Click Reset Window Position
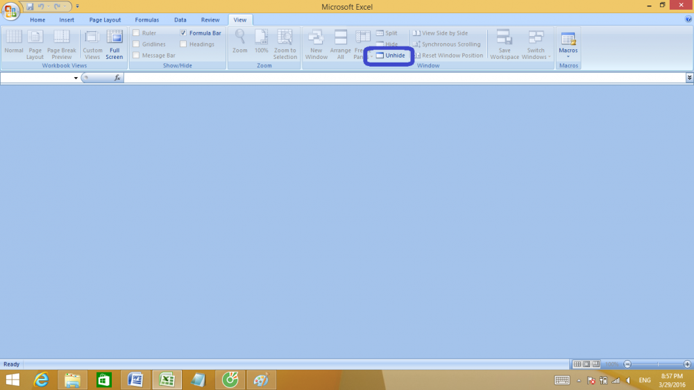 tap(448, 56)
